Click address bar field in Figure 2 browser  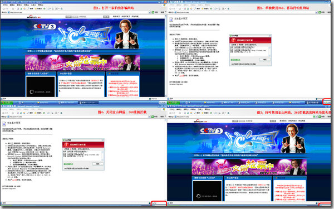point(246,12)
